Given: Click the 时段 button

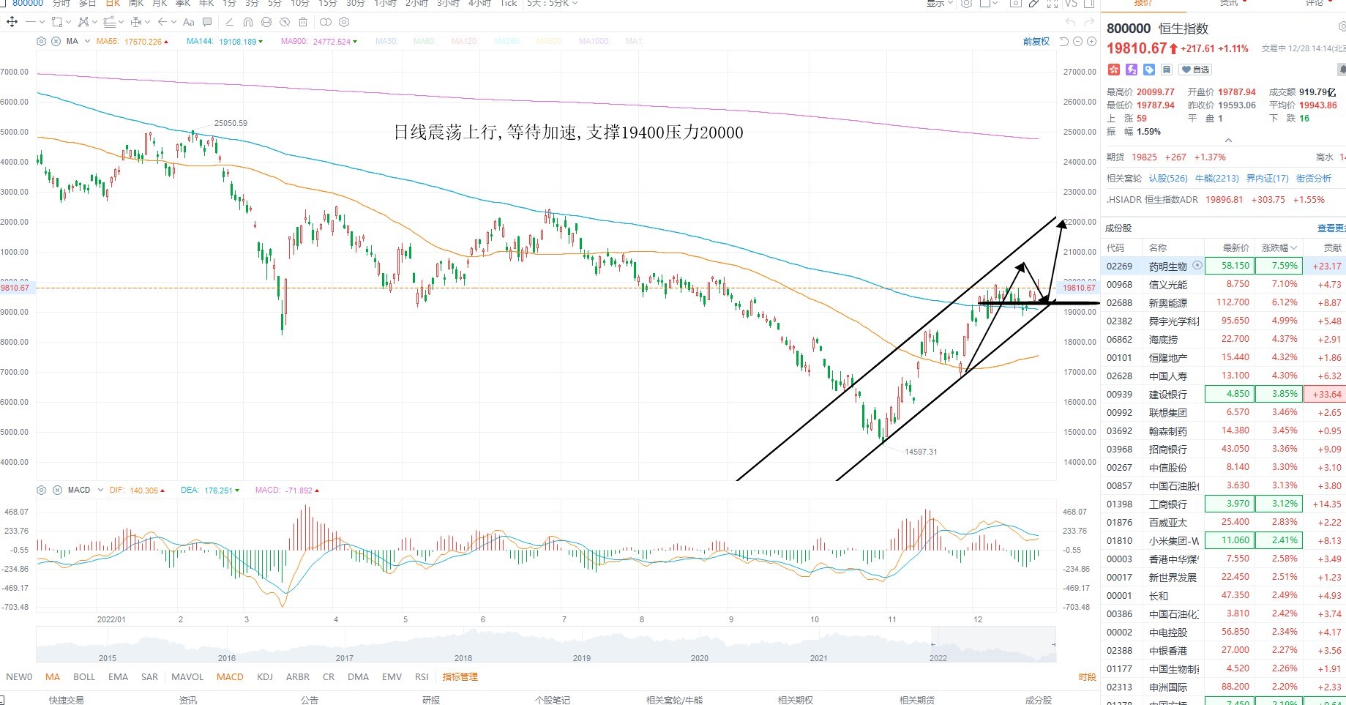Looking at the screenshot, I should [1087, 677].
